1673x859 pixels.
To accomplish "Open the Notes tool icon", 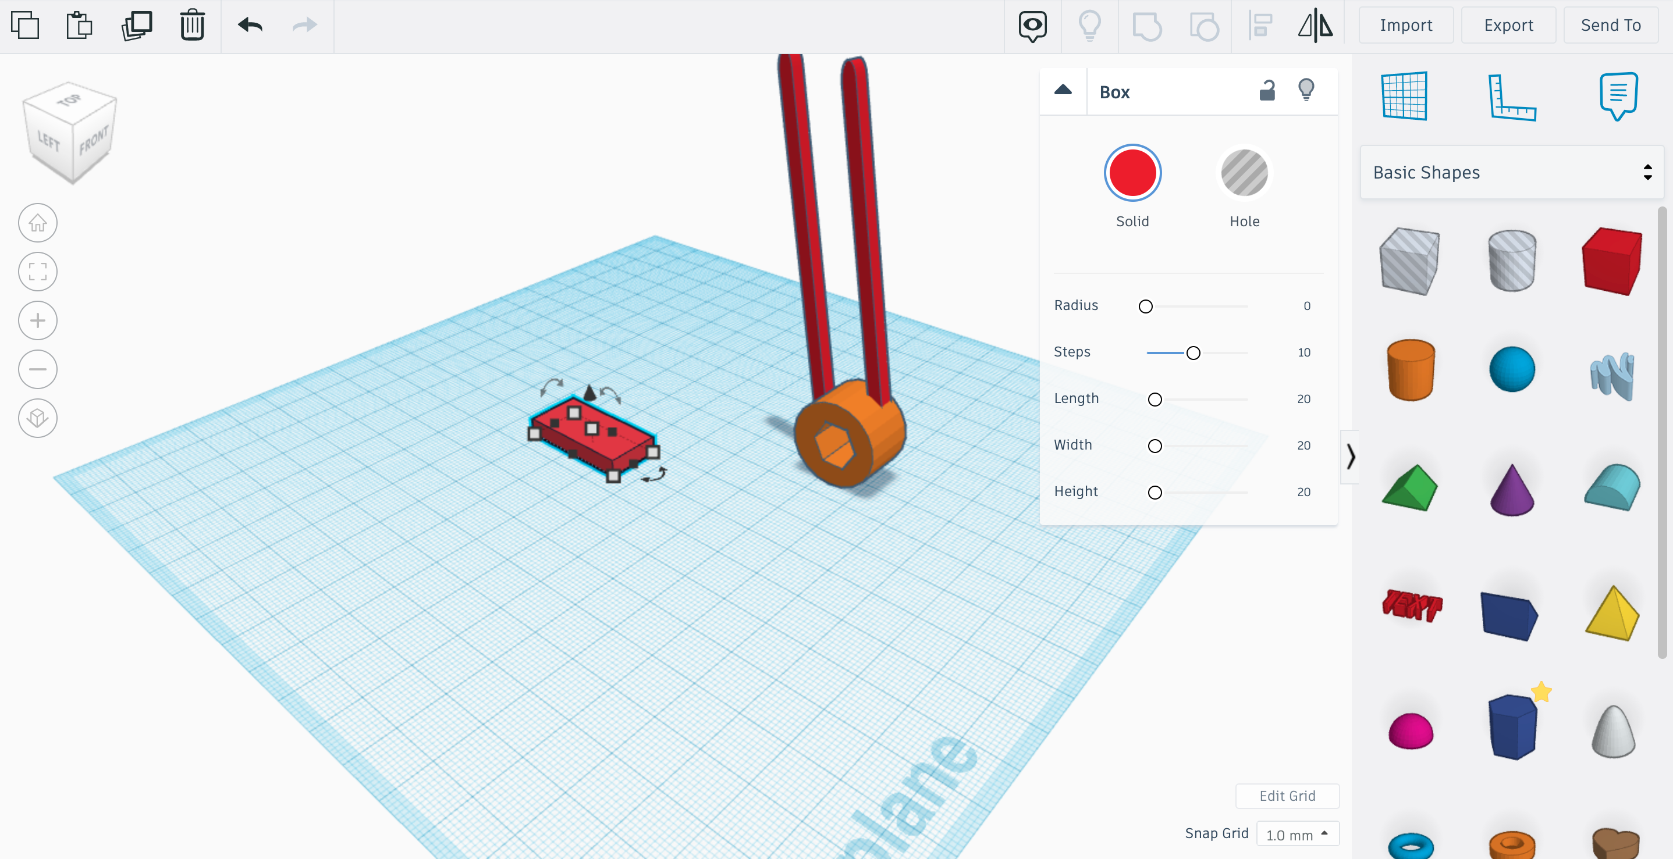I will click(x=1618, y=96).
